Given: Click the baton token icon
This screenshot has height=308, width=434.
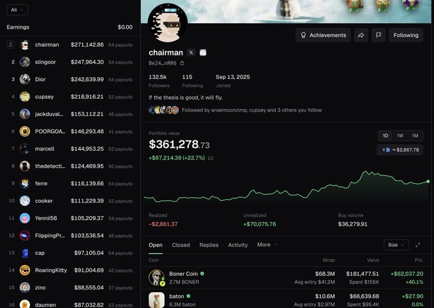Looking at the screenshot, I should 156,300.
